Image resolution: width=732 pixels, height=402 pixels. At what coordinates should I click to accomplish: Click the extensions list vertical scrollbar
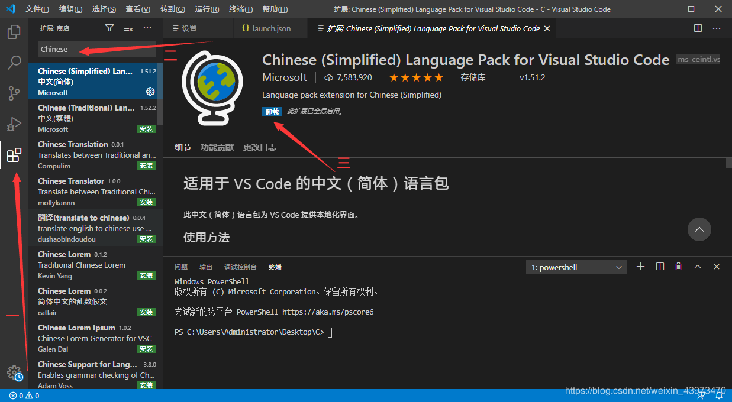tap(159, 94)
